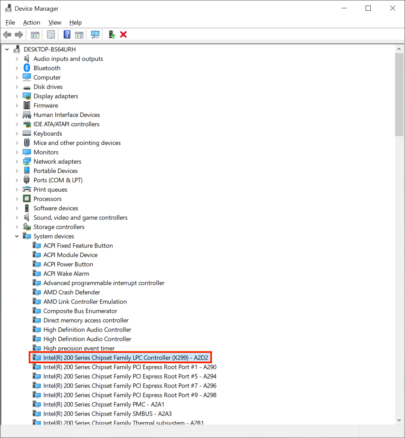Select the ACPI Power Button entry
This screenshot has height=438, width=405.
(x=68, y=264)
